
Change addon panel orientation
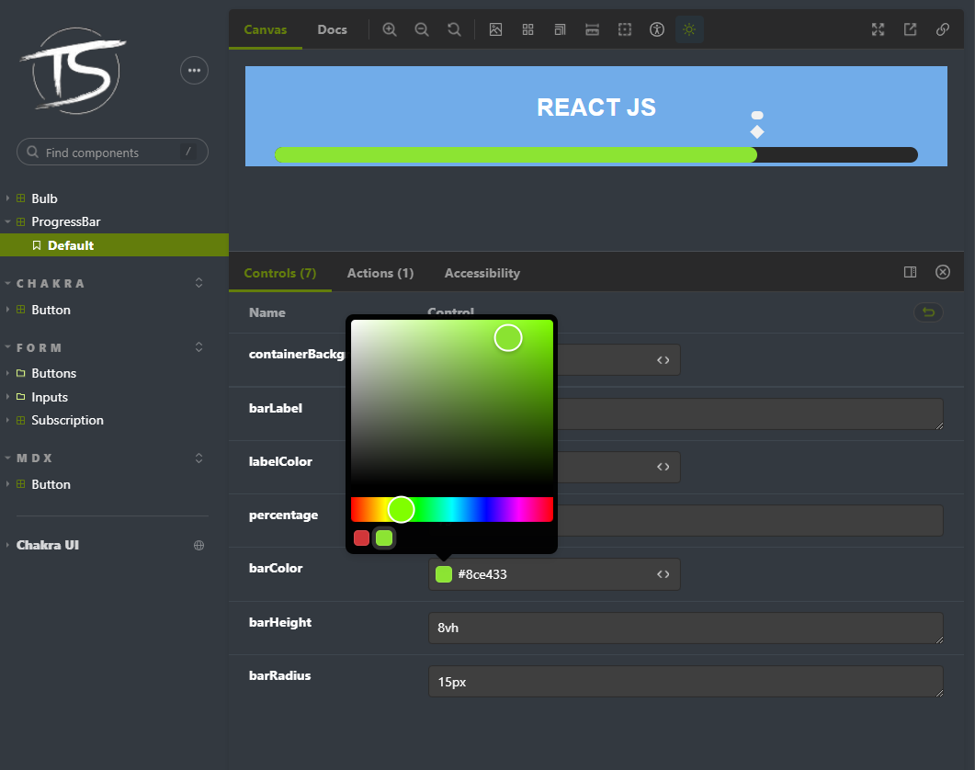(x=911, y=272)
